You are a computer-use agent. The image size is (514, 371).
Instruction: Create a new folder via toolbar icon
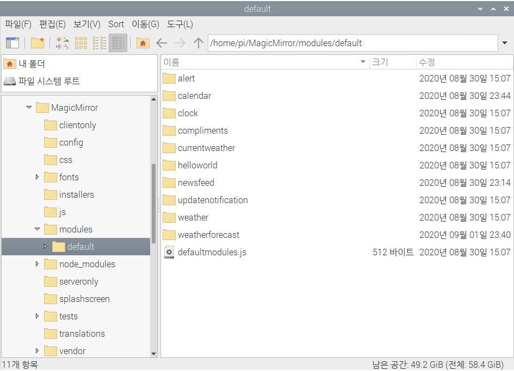point(38,43)
